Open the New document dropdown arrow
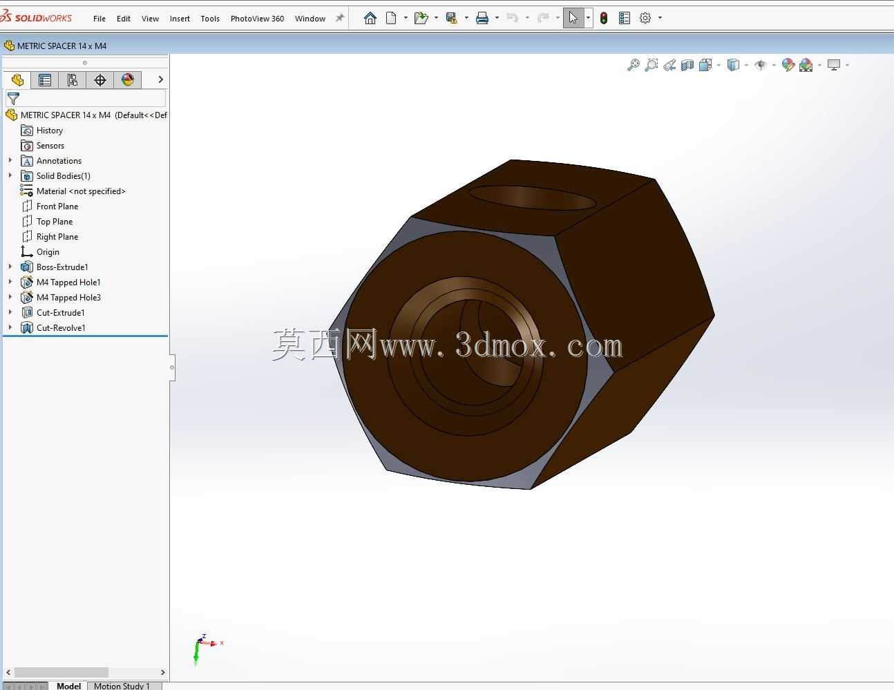Image resolution: width=894 pixels, height=690 pixels. click(x=406, y=18)
